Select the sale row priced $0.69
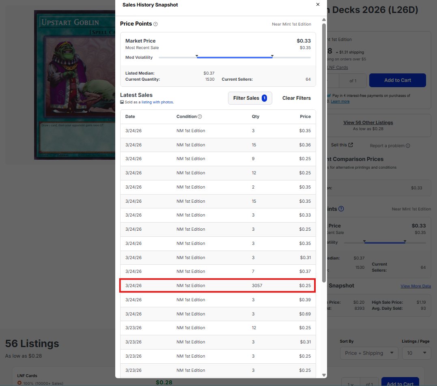 (x=217, y=314)
